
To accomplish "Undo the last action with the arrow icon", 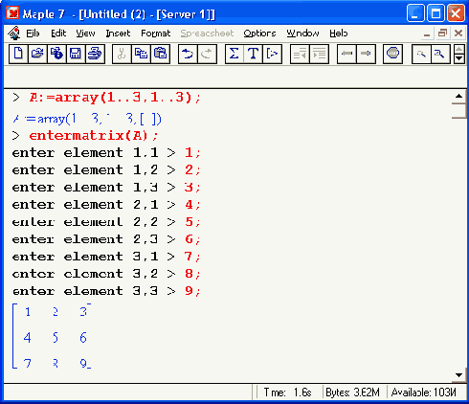I will click(188, 54).
